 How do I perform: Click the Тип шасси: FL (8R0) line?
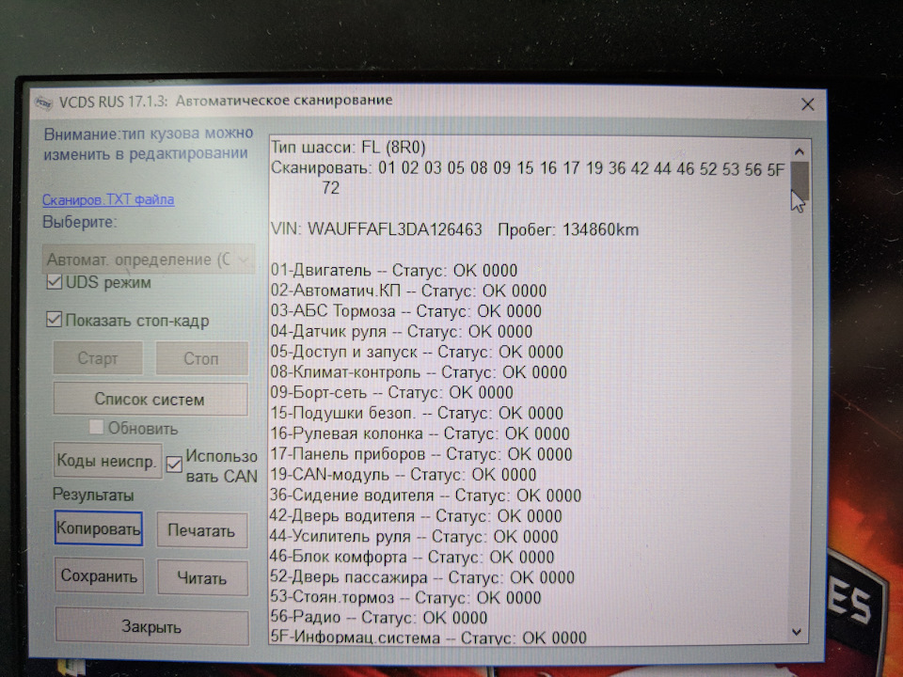[x=348, y=148]
